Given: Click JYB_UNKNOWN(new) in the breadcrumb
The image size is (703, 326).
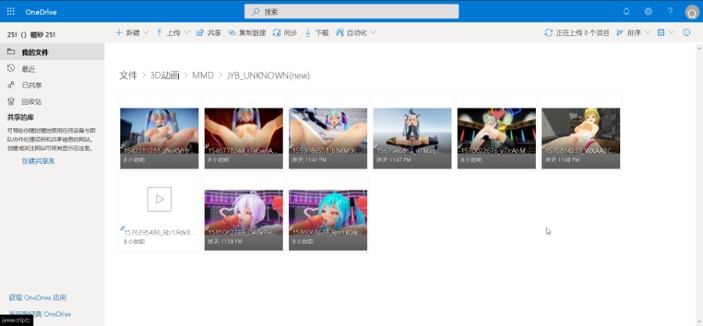Looking at the screenshot, I should coord(268,76).
